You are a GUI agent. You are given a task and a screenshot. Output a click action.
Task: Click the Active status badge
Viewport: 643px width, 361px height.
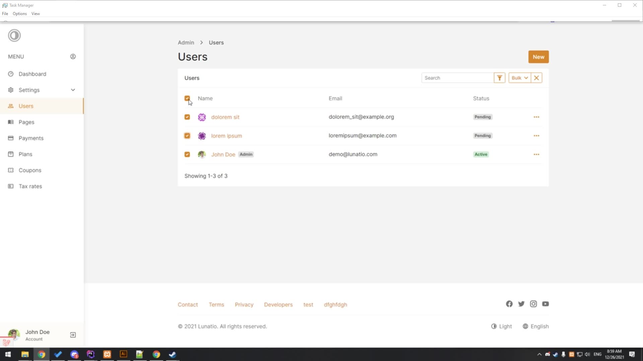481,154
